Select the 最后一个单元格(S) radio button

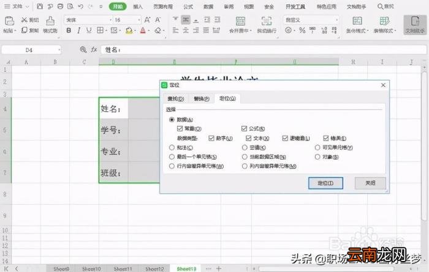tap(172, 157)
